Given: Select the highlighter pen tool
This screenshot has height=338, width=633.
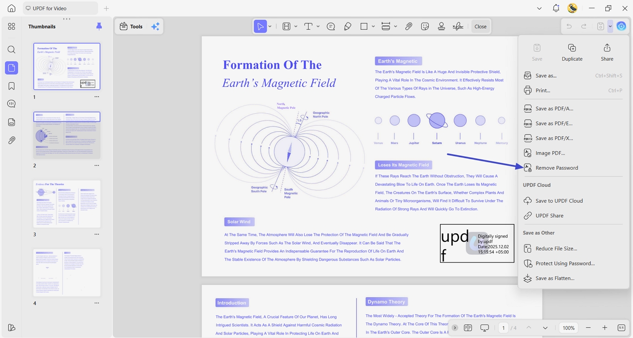Looking at the screenshot, I should 348,26.
